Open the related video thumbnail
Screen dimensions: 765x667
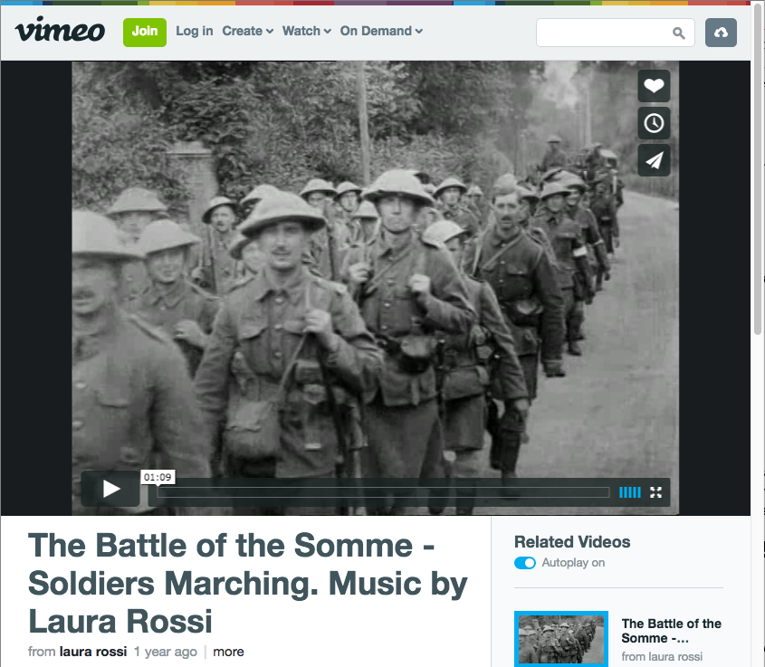(561, 639)
